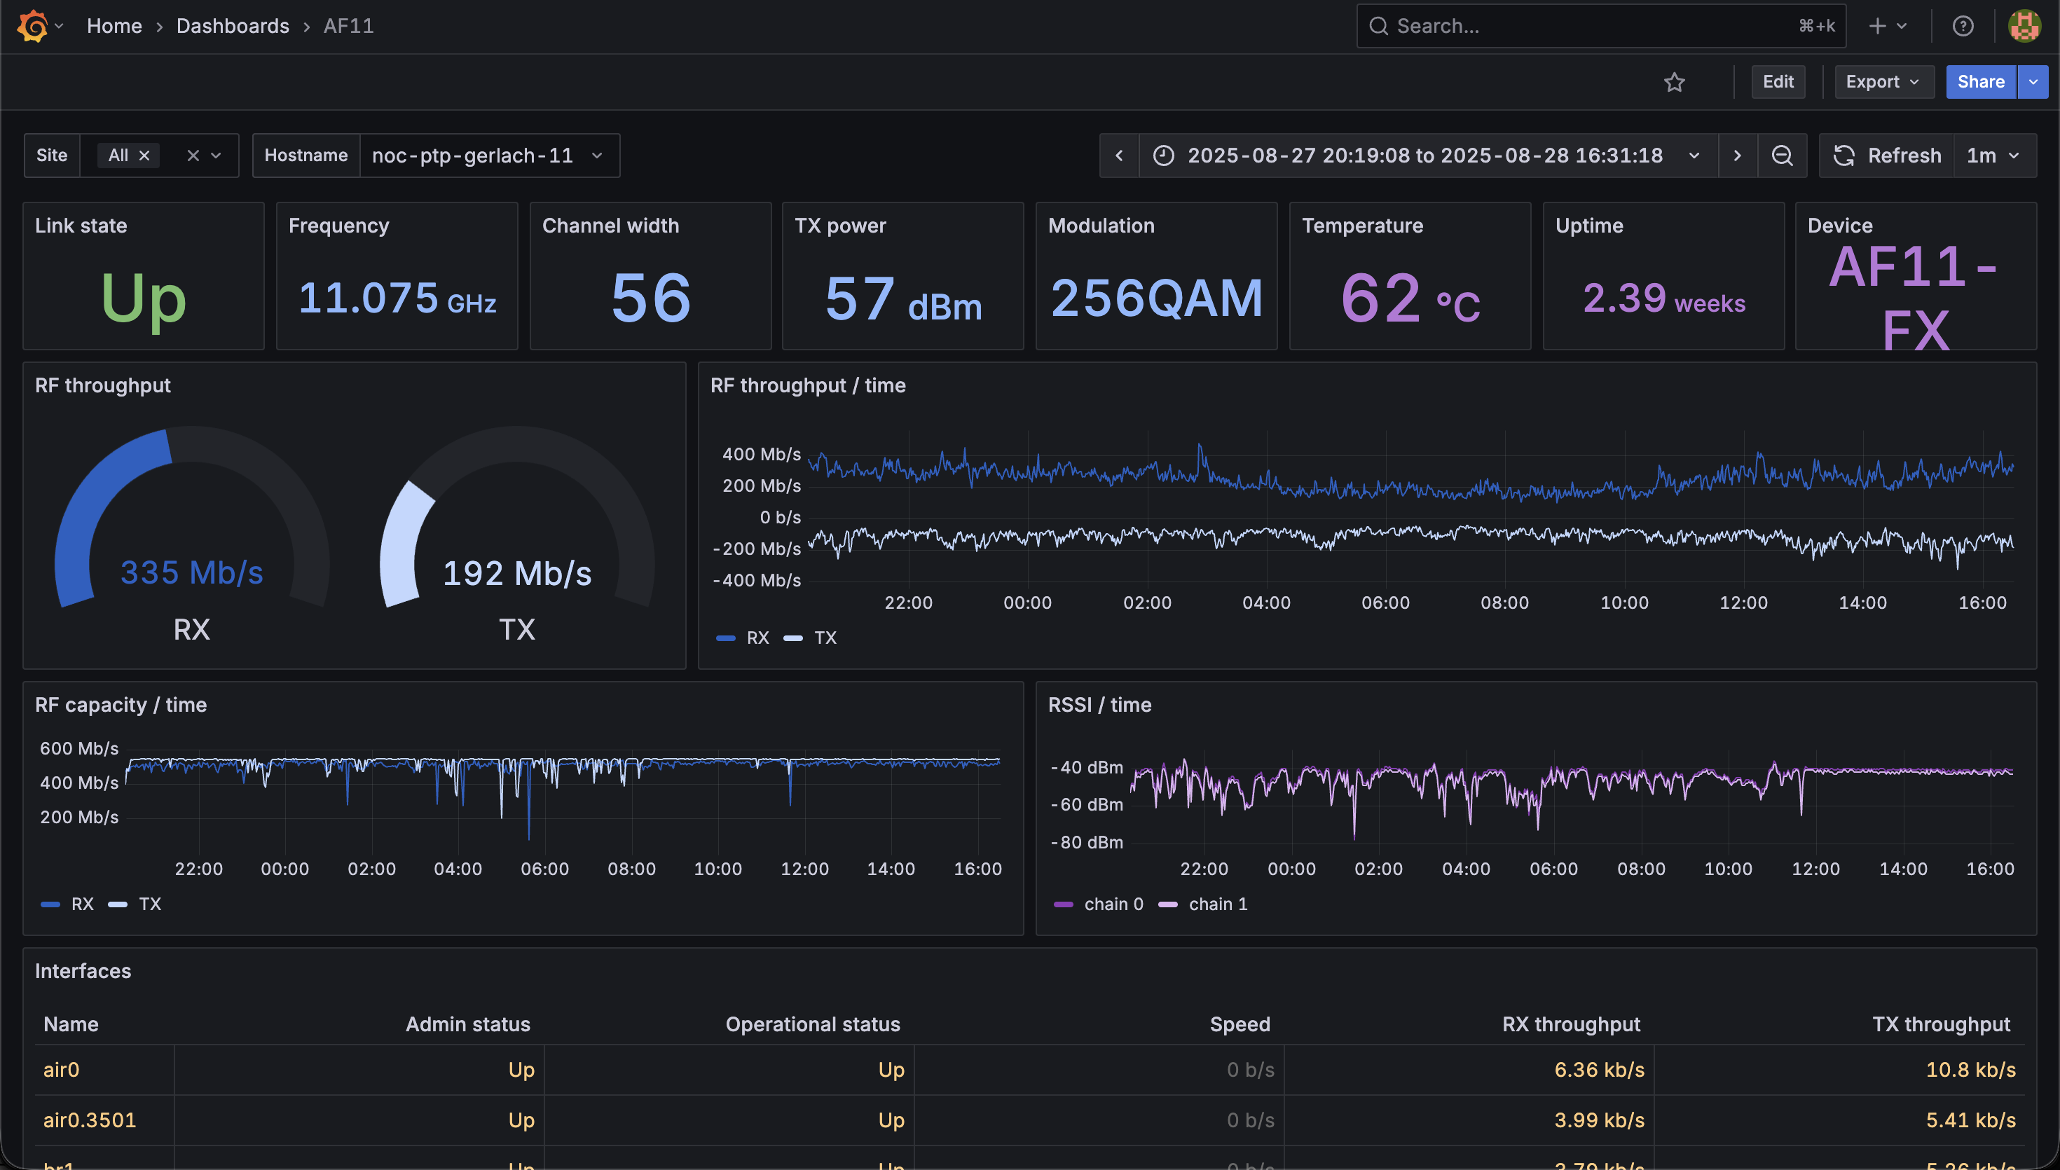Viewport: 2060px width, 1170px height.
Task: Toggle RX series in RF throughput legend
Action: coord(743,638)
